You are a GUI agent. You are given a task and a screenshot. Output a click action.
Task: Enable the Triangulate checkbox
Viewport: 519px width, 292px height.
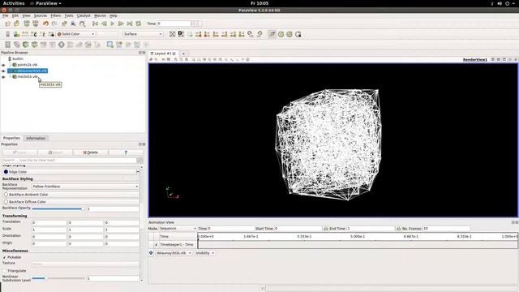click(5, 271)
